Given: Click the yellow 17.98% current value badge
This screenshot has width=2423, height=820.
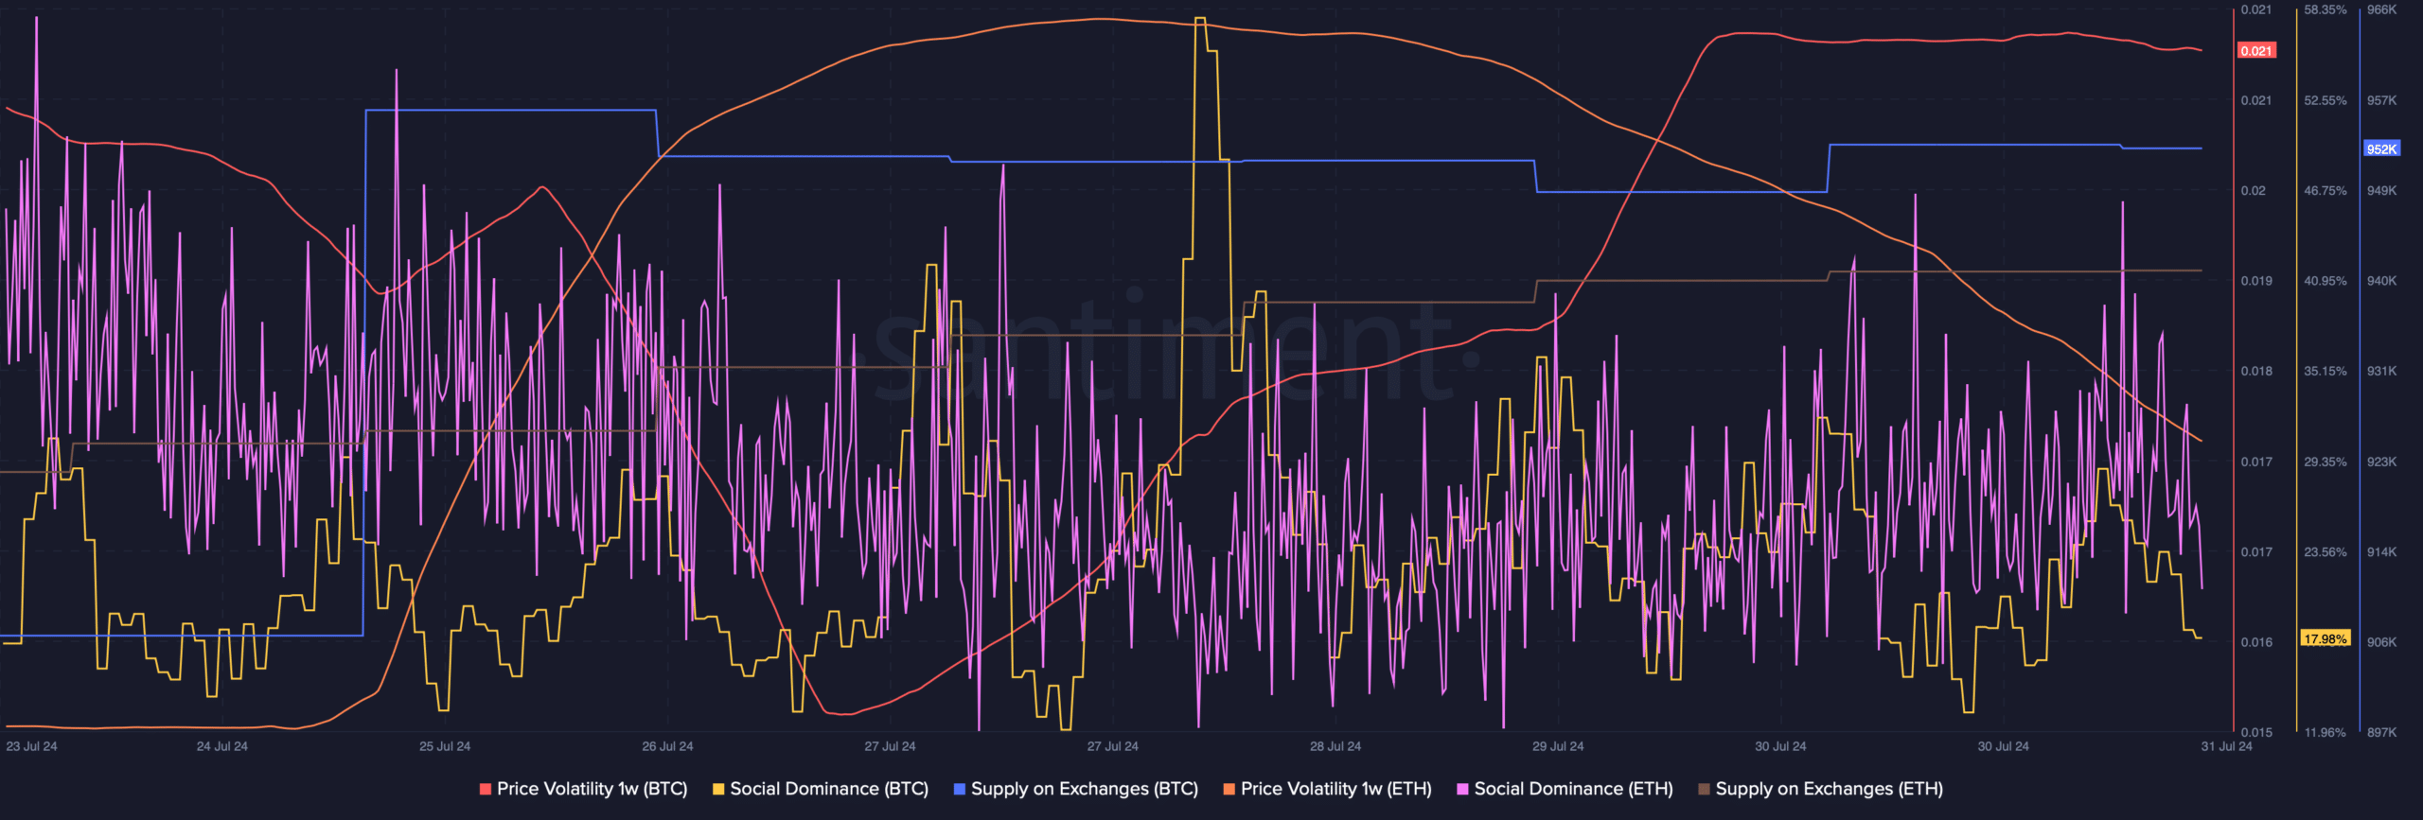Looking at the screenshot, I should 2326,639.
